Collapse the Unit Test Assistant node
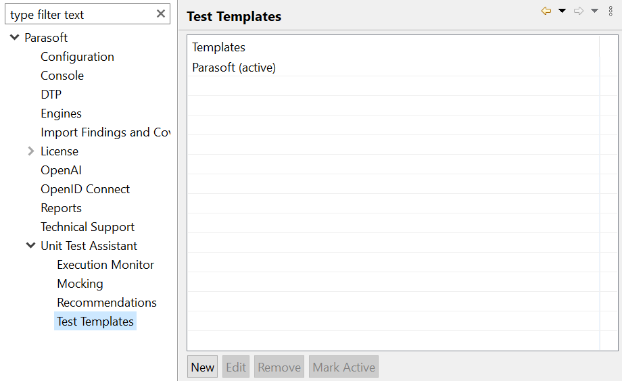This screenshot has height=381, width=622. click(30, 245)
